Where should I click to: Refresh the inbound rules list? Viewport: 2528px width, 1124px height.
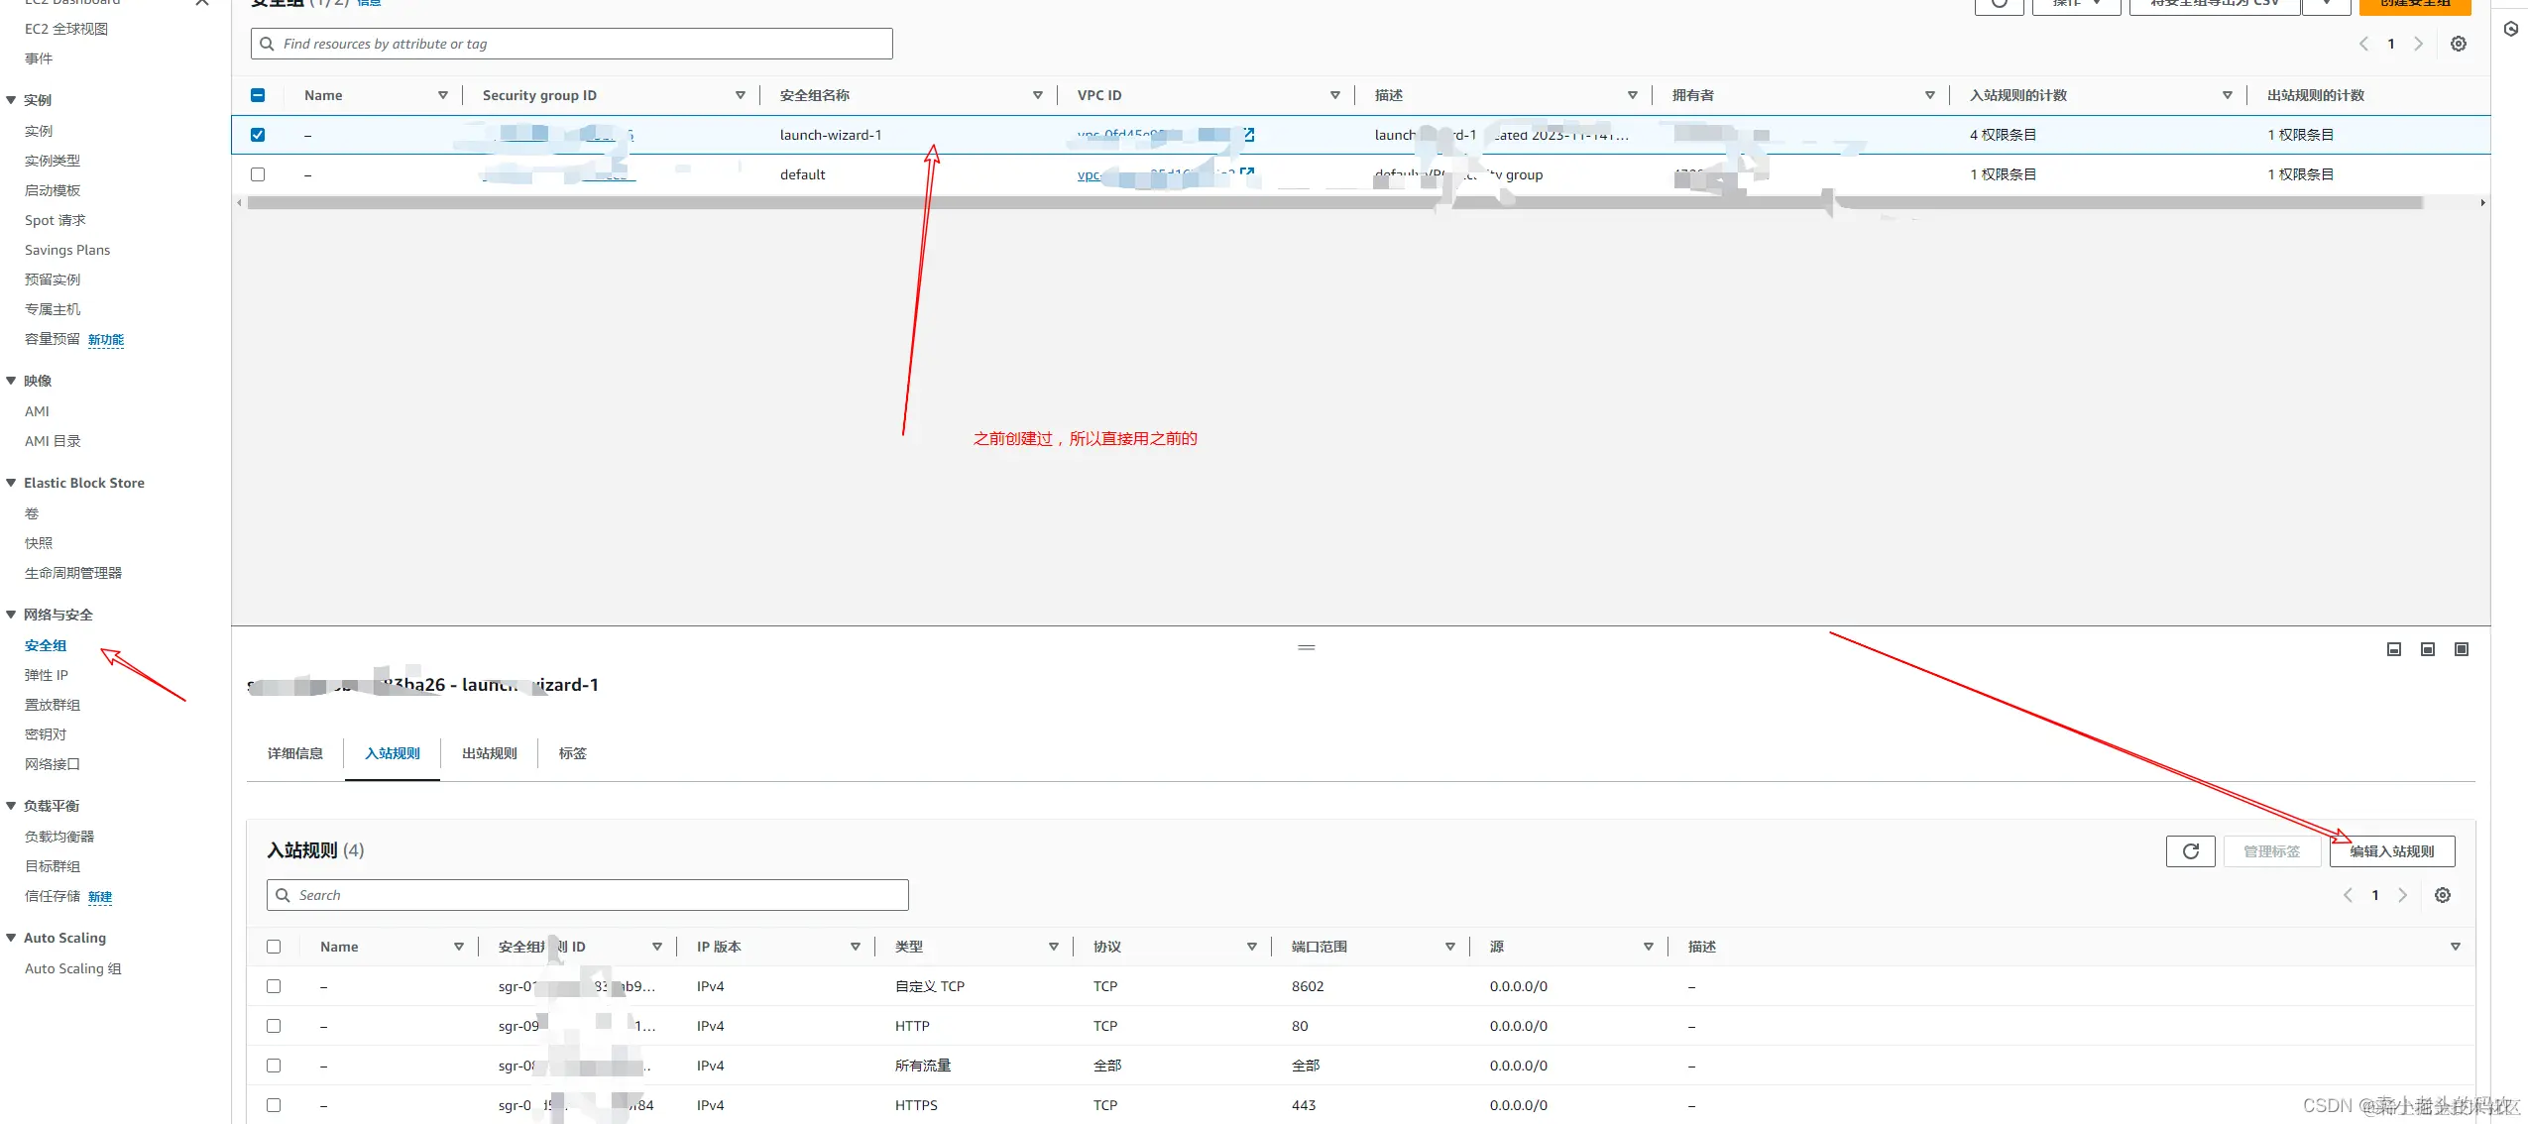point(2190,851)
